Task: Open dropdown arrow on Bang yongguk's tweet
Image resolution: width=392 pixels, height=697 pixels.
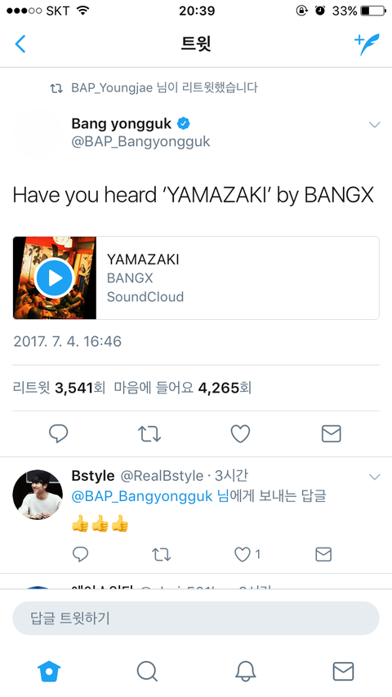Action: pos(375,125)
